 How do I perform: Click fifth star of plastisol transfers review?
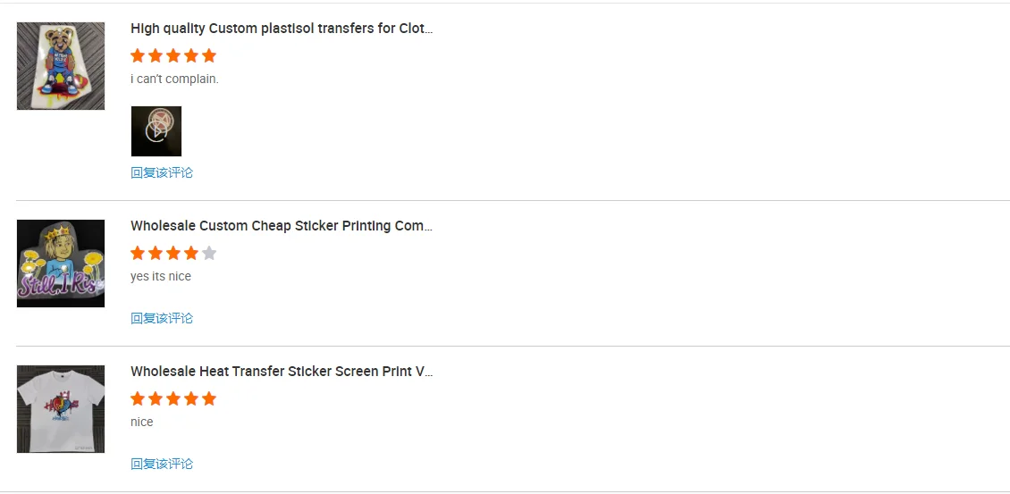pos(209,55)
